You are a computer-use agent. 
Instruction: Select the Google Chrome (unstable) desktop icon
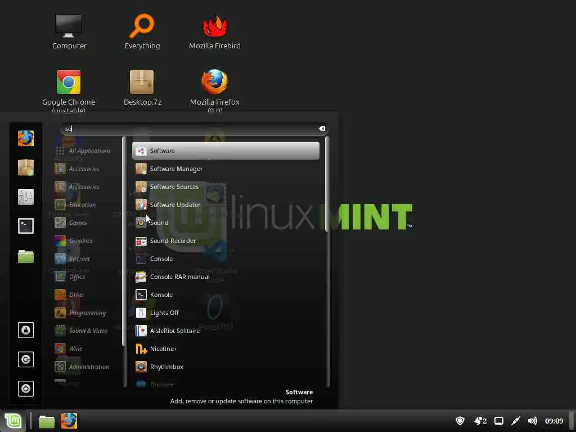pyautogui.click(x=69, y=91)
